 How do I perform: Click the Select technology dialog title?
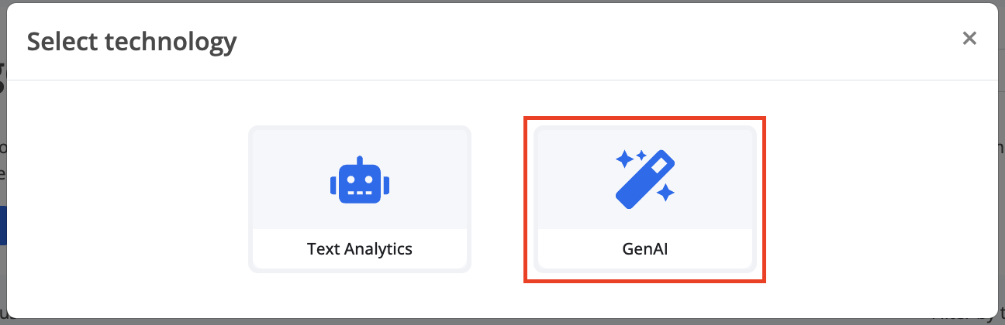(132, 41)
